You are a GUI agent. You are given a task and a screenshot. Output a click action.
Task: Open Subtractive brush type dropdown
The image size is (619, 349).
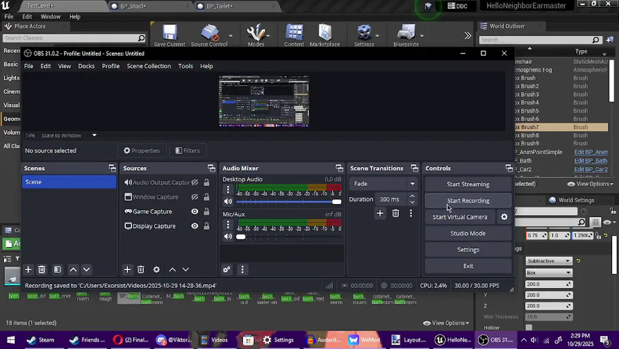(x=549, y=260)
